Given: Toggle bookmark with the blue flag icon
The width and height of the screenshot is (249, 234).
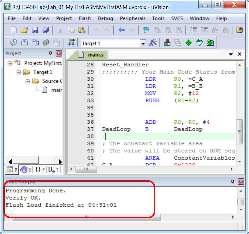Looking at the screenshot, I should 146,30.
